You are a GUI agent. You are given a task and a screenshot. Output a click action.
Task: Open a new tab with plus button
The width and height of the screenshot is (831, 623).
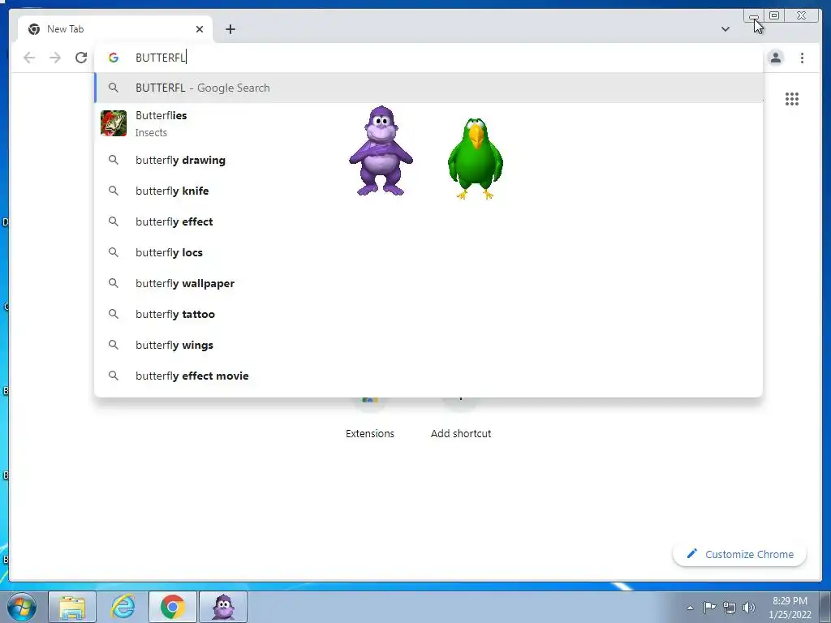point(230,29)
